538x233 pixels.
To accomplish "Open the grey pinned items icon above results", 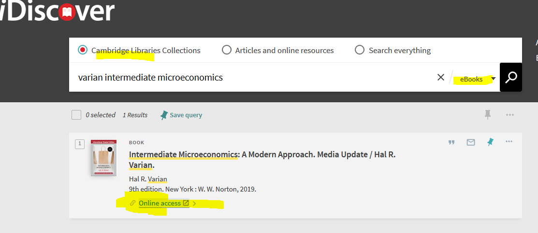I will pos(488,115).
